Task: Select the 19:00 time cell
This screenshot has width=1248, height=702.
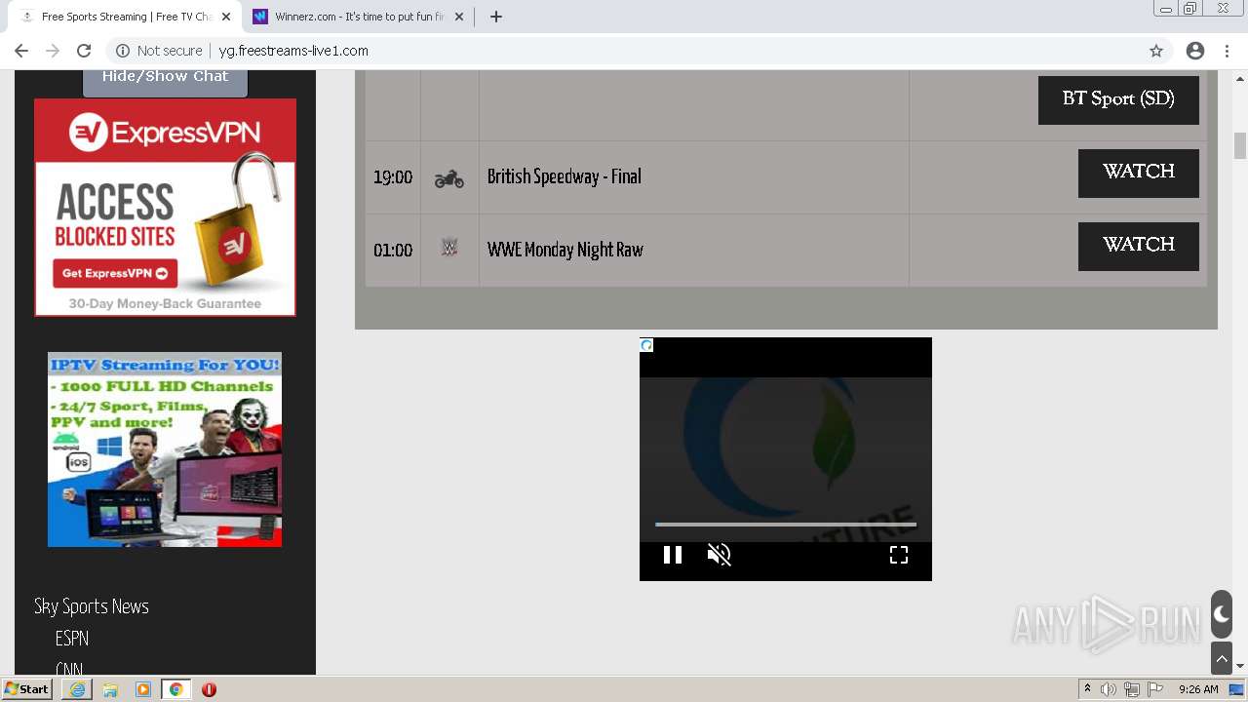Action: 393,177
